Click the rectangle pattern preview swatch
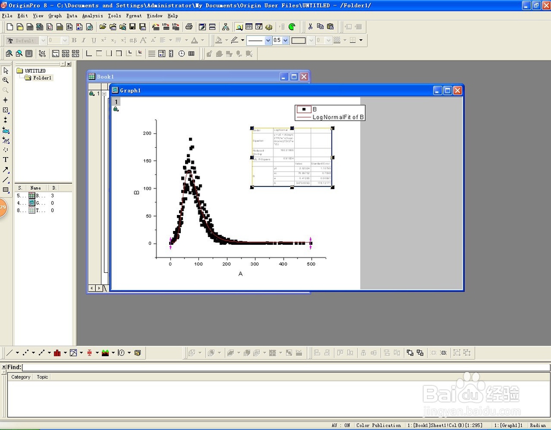Viewport: 551px width, 430px height. click(x=298, y=40)
